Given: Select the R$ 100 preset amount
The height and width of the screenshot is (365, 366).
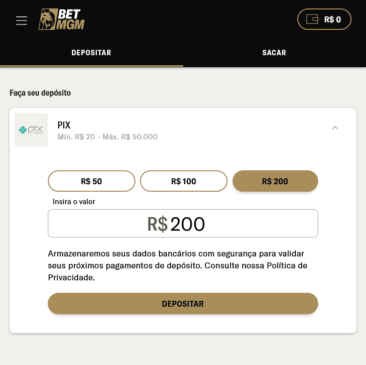Looking at the screenshot, I should point(184,181).
